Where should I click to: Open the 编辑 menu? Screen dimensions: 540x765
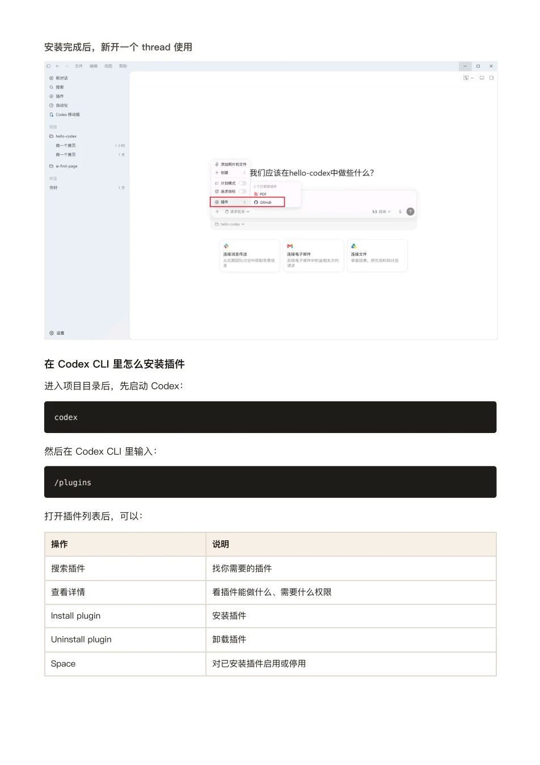point(94,66)
